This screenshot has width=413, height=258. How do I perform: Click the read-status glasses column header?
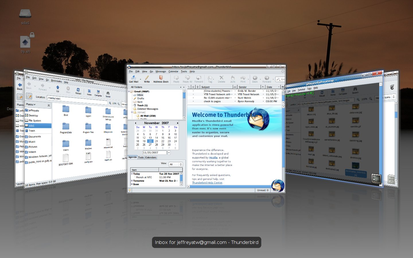click(235, 87)
